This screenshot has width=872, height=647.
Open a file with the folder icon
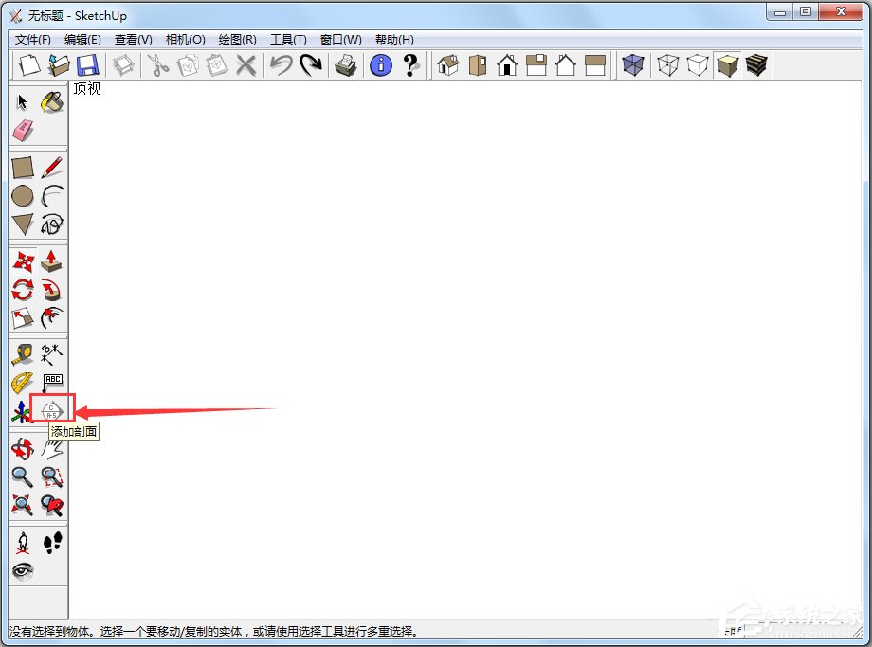pos(59,65)
